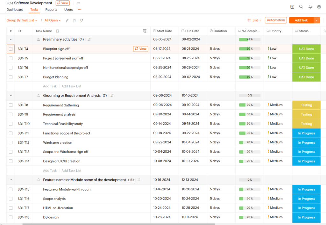
Task: Click the refresh icon beside star
Action: point(81,20)
